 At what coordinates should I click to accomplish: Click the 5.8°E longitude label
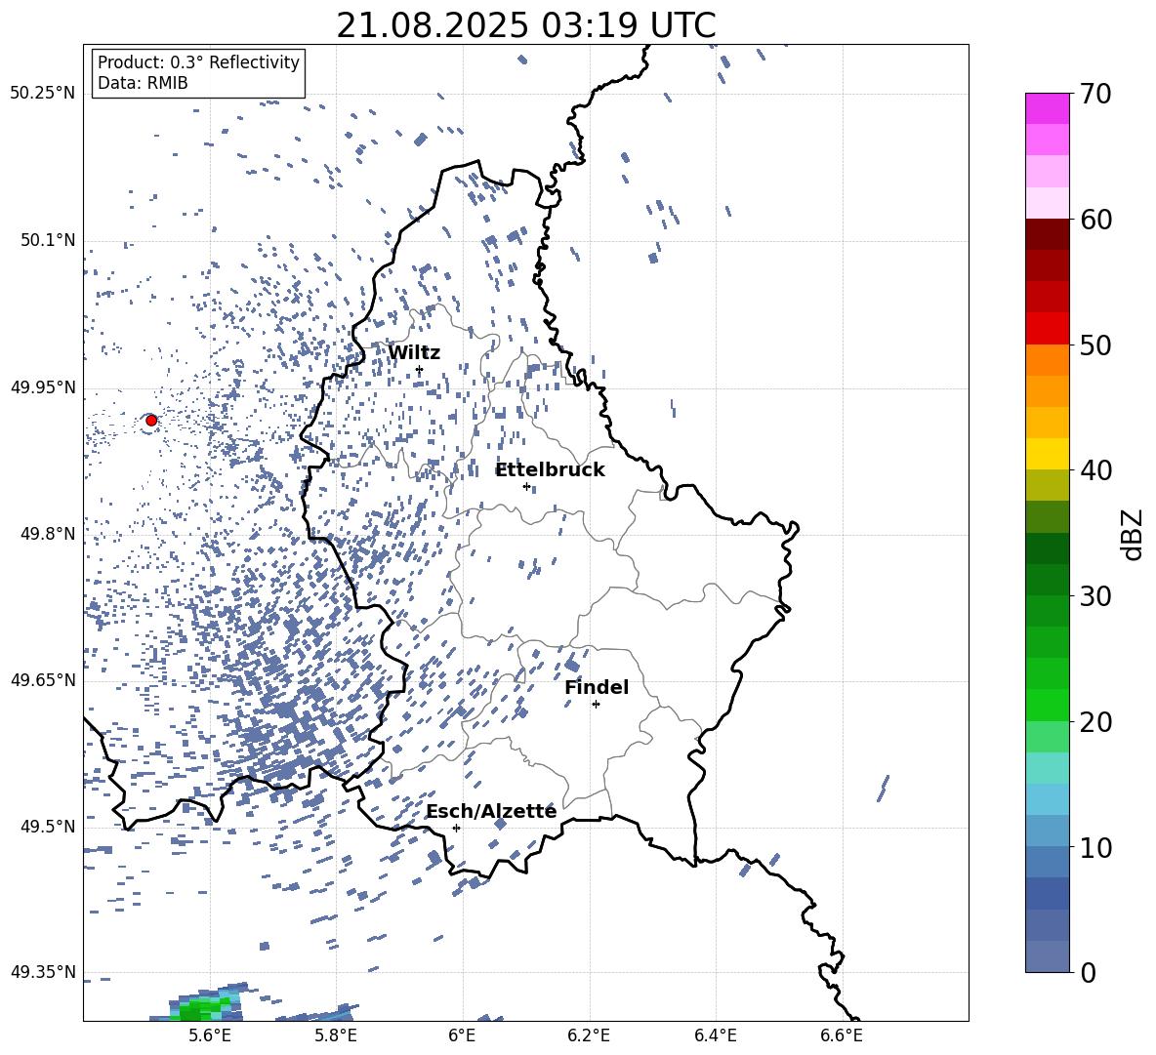tap(336, 1035)
